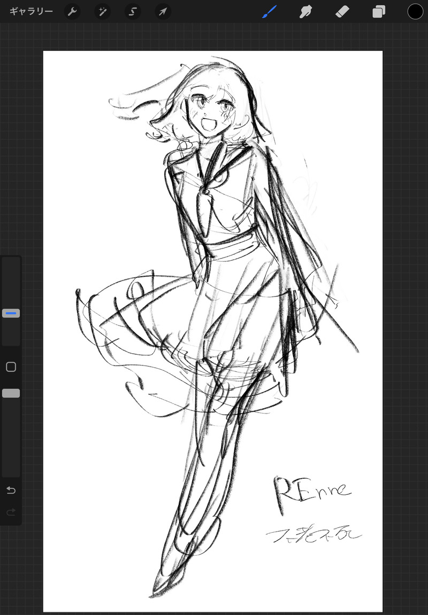Image resolution: width=428 pixels, height=615 pixels.
Task: Open the Adjustments magic wand menu
Action: (103, 12)
